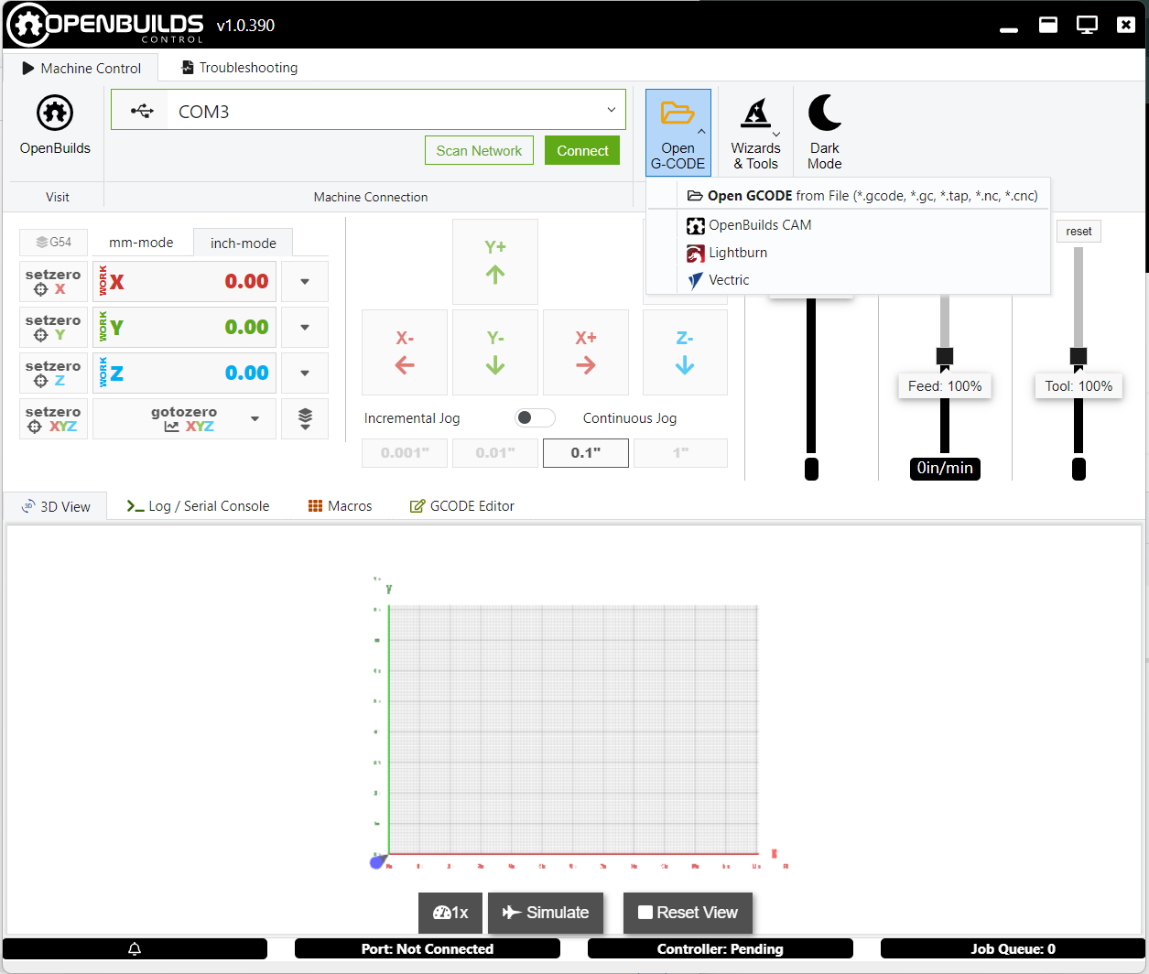Switch to Macros tab
This screenshot has height=974, width=1149.
[x=340, y=506]
